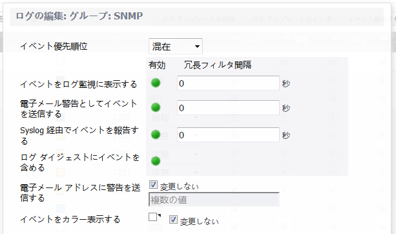Click the 冗長フィルタ間隔 column header

218,65
